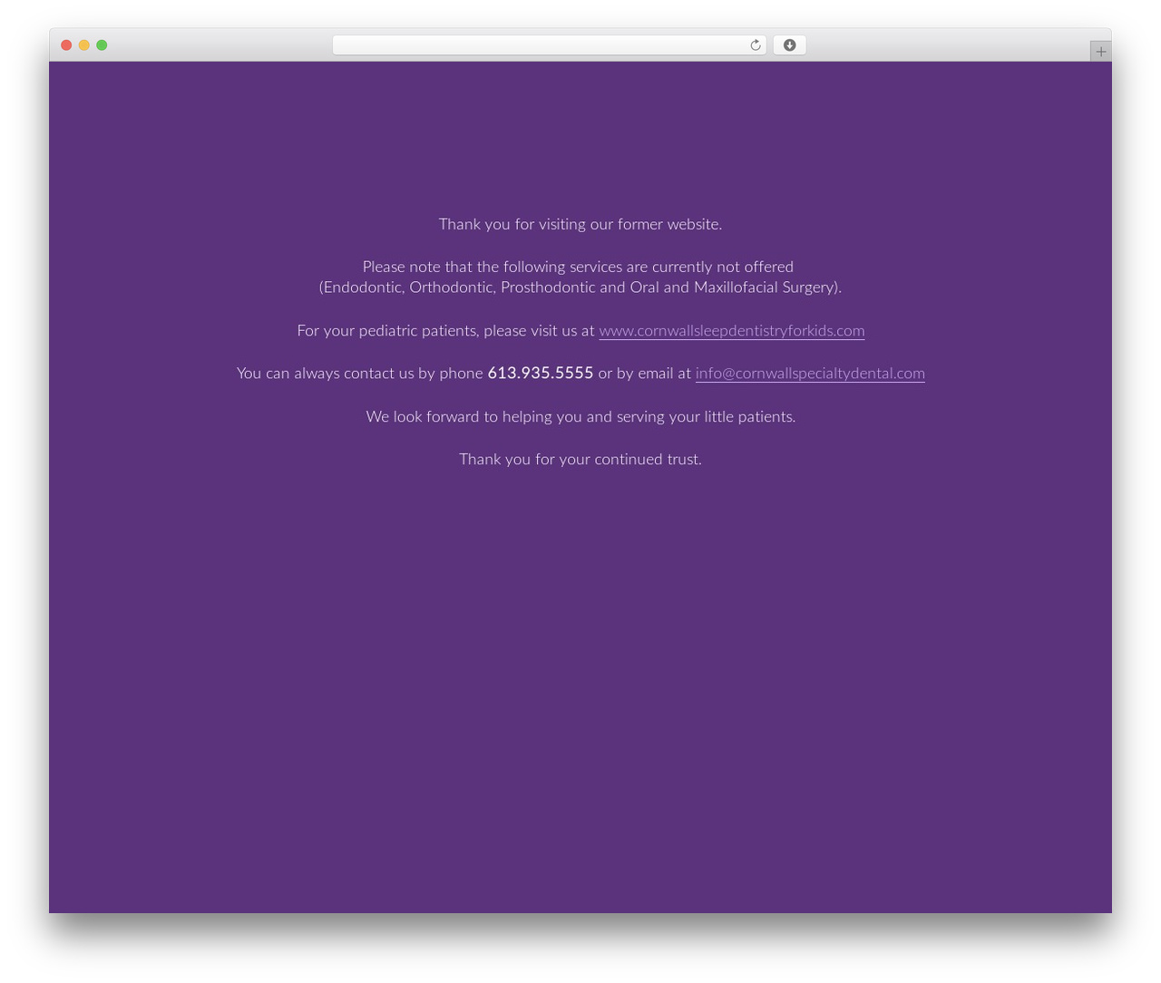Click the line listing Endodontic, Orthodontic, Prosthodontic
The image size is (1161, 983).
580,287
